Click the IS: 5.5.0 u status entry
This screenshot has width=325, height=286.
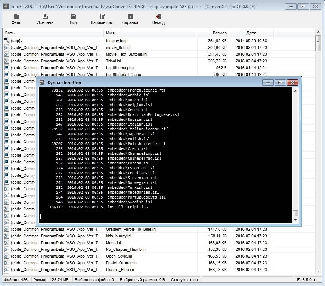tap(306, 280)
